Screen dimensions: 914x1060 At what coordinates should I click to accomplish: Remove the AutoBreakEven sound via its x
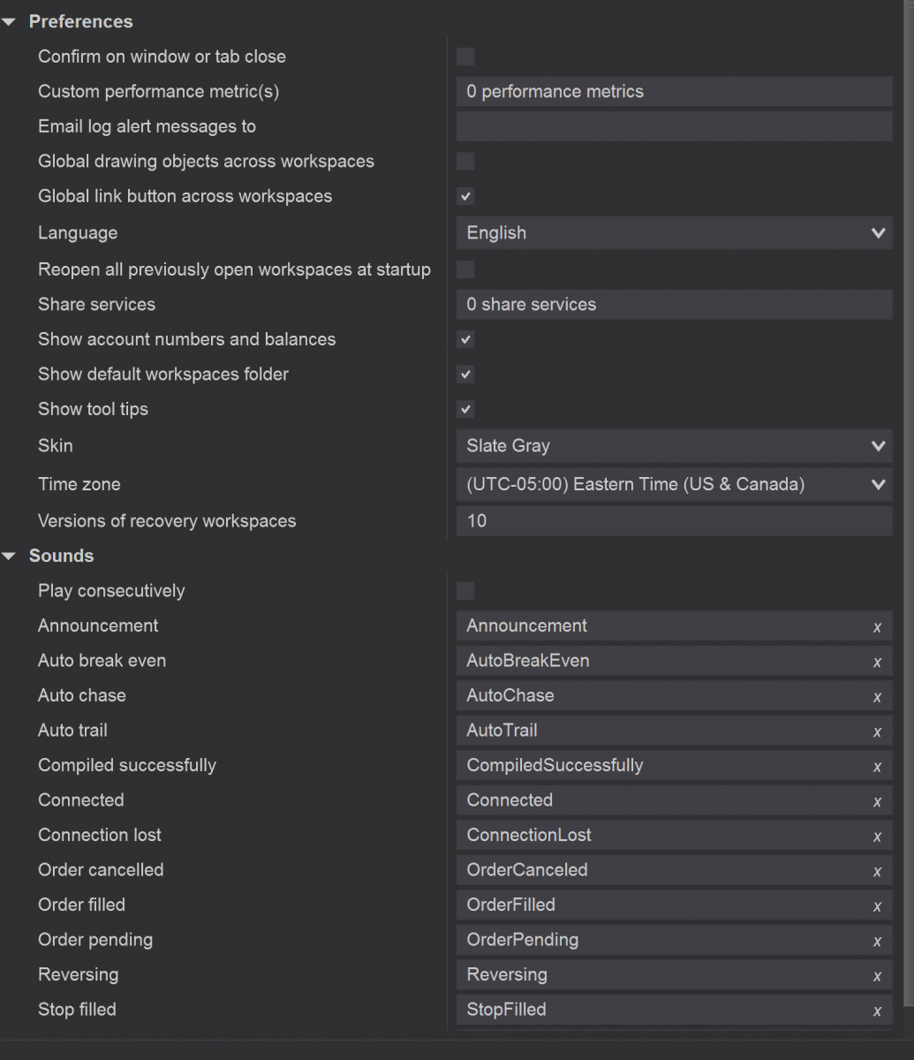coord(877,662)
